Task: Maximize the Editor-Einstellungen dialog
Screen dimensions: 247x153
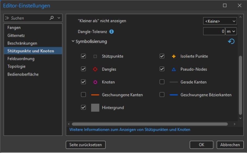Action: (225, 5)
